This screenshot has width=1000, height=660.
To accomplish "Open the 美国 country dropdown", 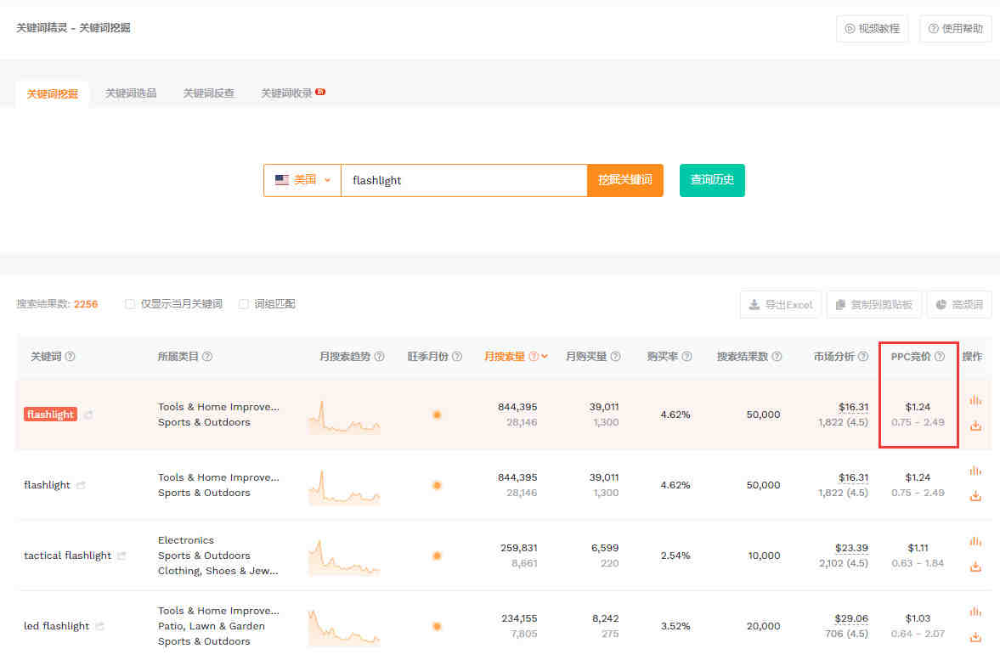I will click(302, 180).
